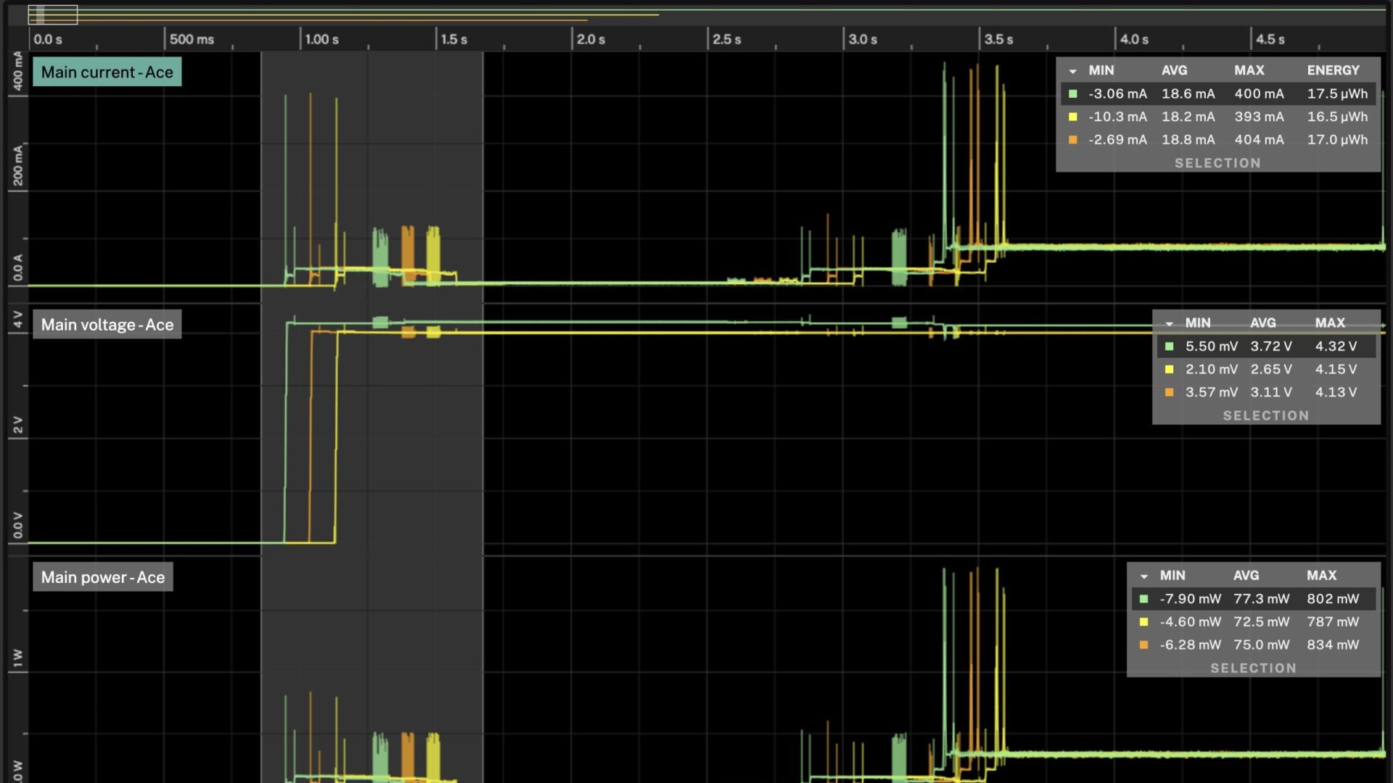Click orange swatch in power statistics panel

[x=1143, y=645]
